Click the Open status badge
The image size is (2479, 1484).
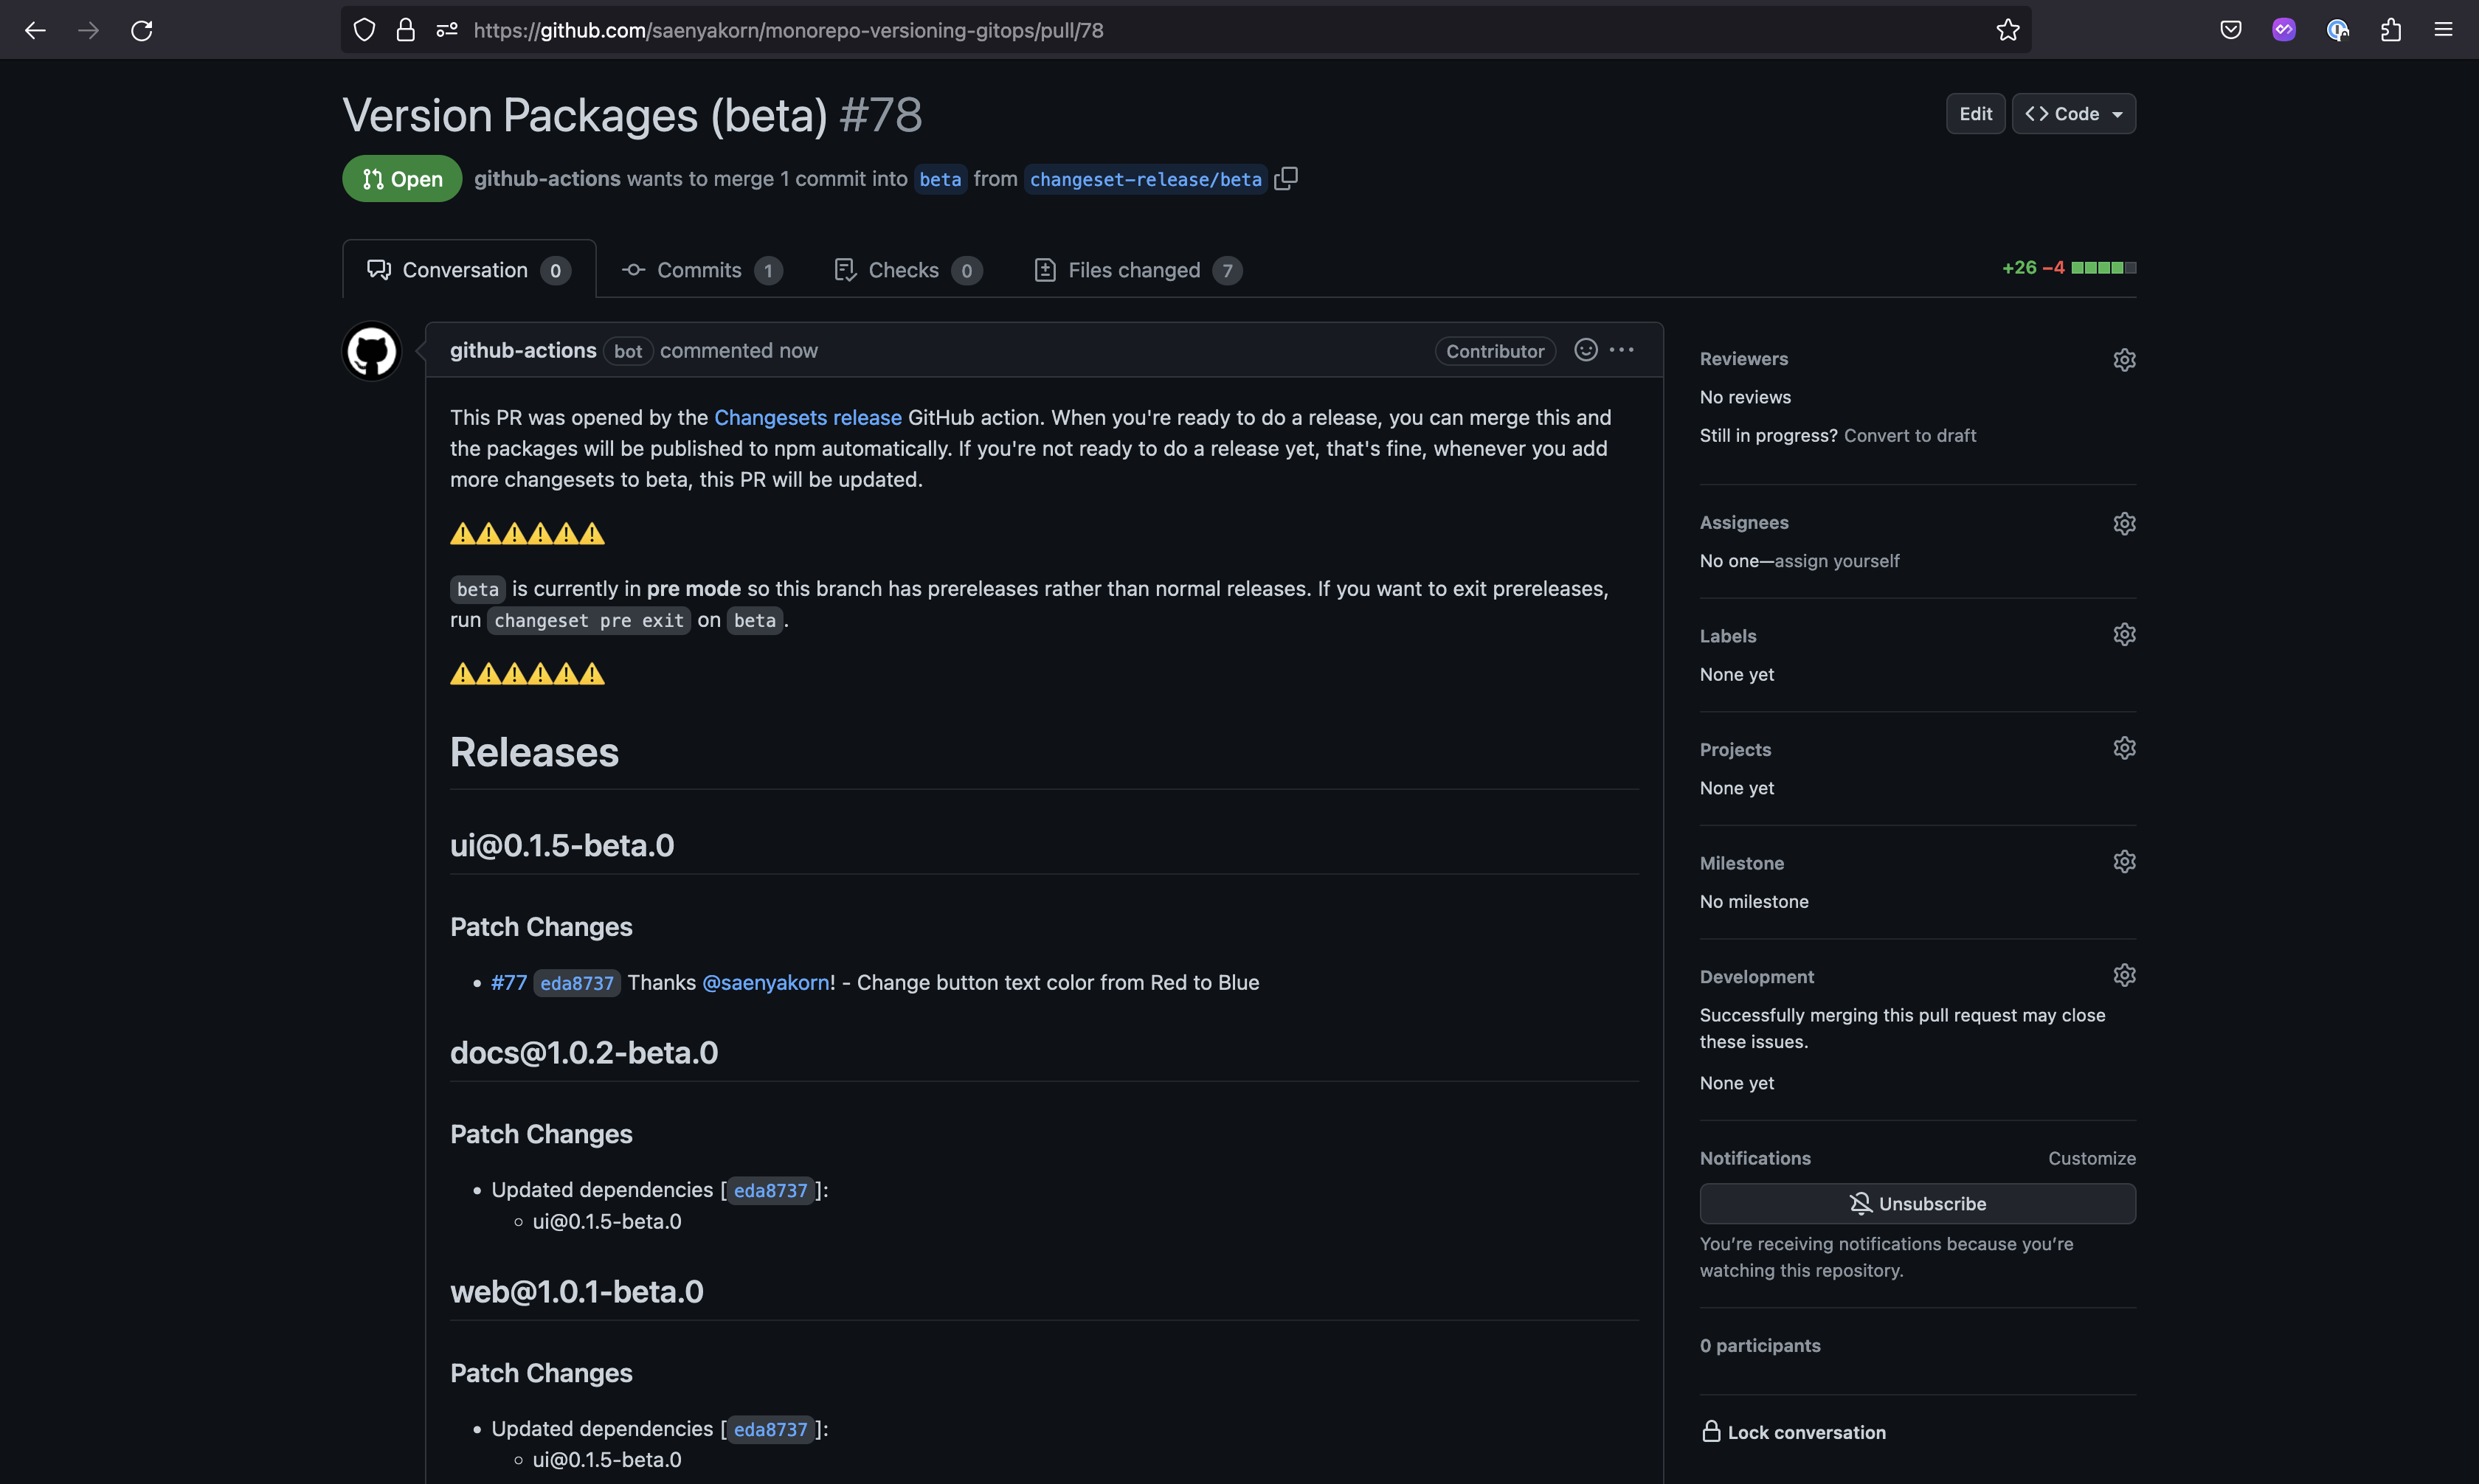pyautogui.click(x=402, y=179)
